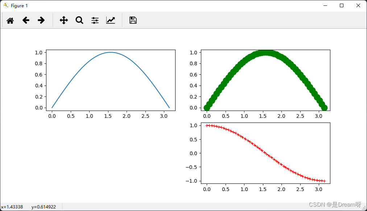This screenshot has height=211, width=367.
Task: Click the green circle-marker sine plot
Action: point(266,80)
